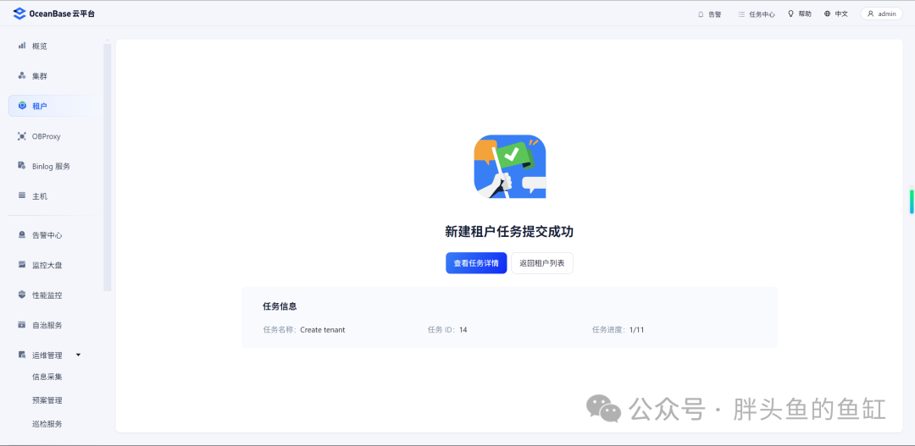Click task name value Create tenant
The width and height of the screenshot is (915, 446).
(x=323, y=329)
